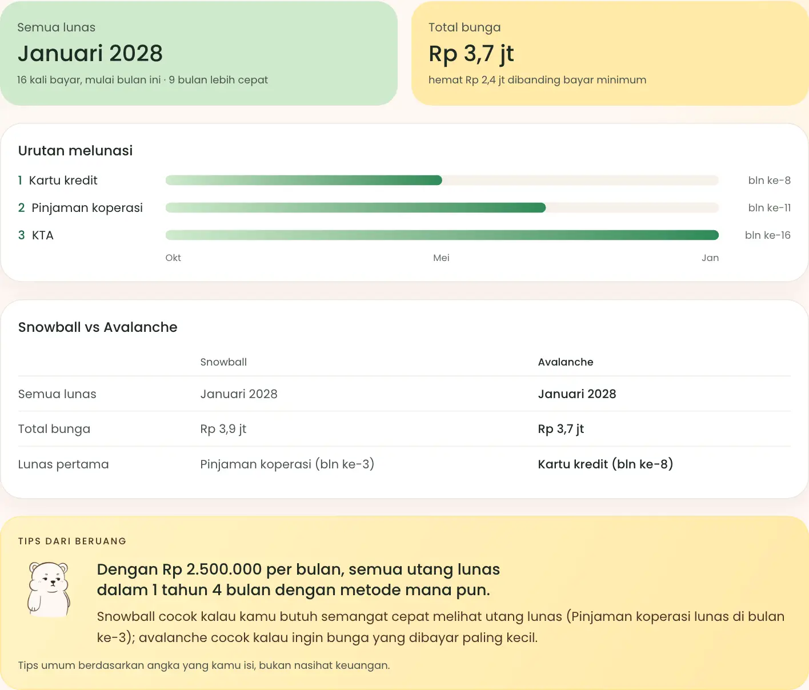Click the 'Lunas pertama' row label
The image size is (809, 690).
[x=63, y=464]
